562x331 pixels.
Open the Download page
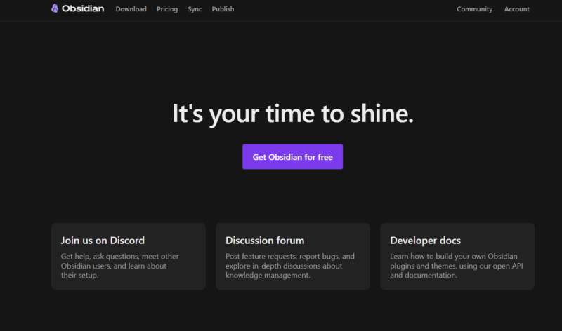(131, 9)
